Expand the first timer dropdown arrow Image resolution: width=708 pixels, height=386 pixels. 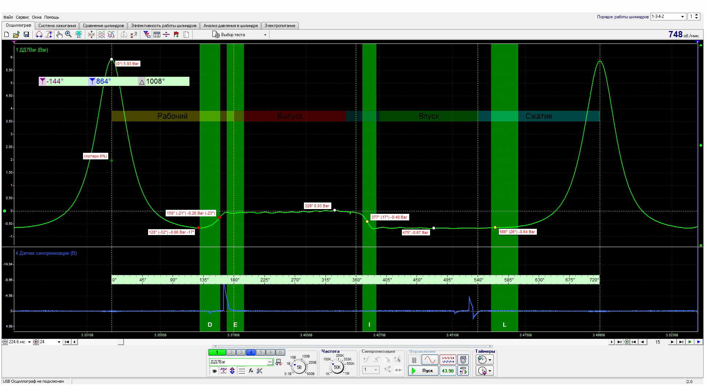(x=490, y=360)
